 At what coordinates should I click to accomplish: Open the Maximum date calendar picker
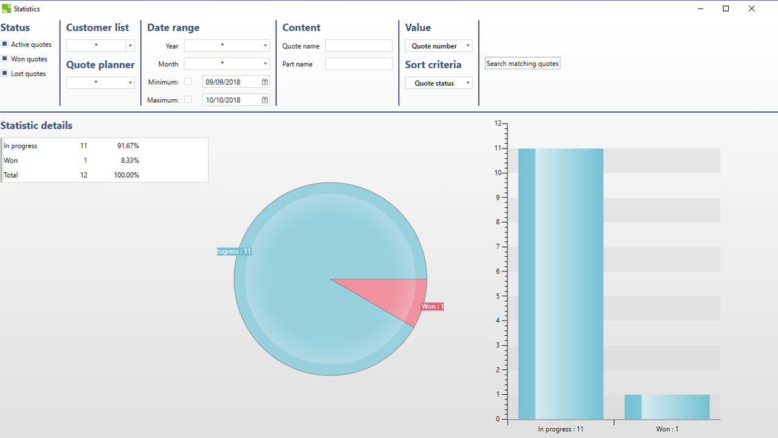tap(265, 100)
